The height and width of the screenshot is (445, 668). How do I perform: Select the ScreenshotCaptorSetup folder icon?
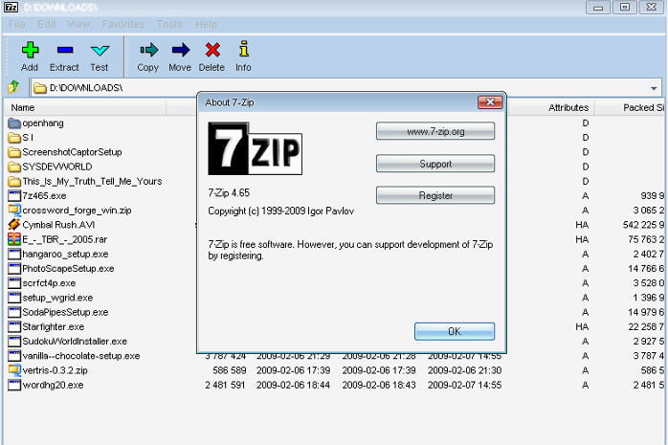click(14, 152)
